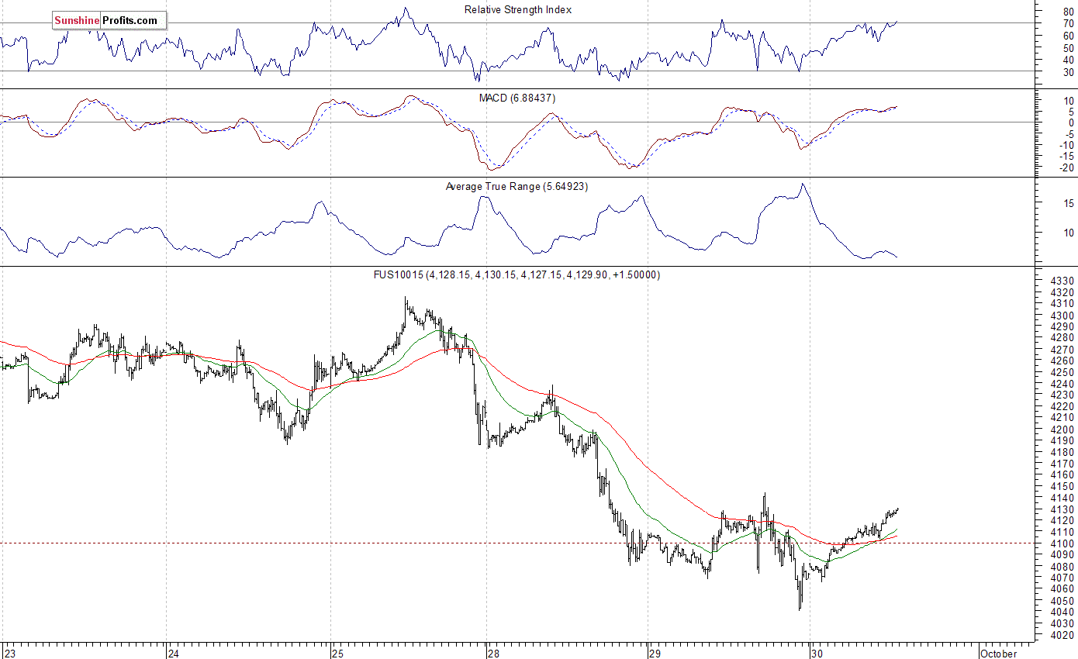Click the Relative Strength Index title

pos(518,9)
